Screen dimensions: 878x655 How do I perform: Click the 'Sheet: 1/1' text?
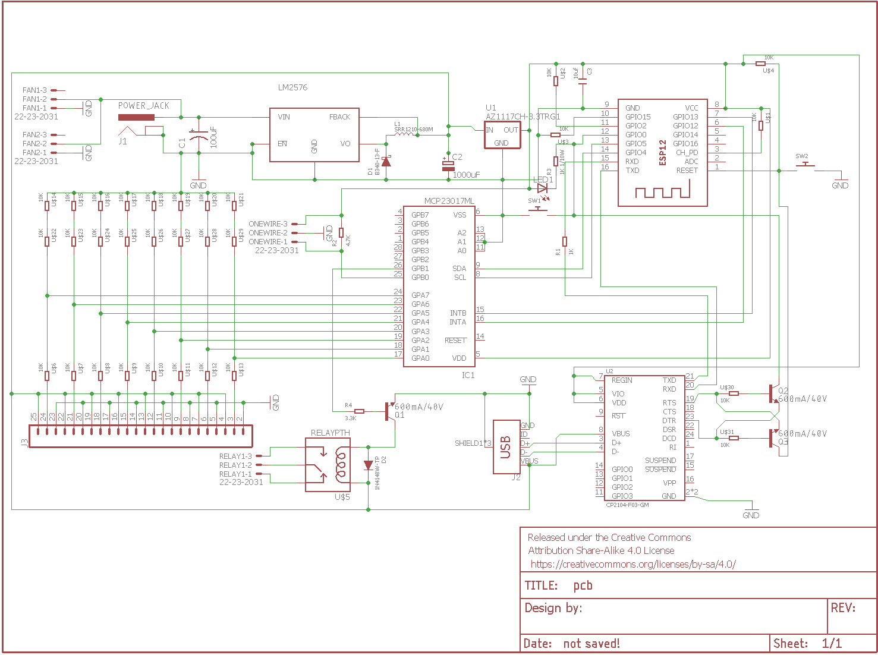tap(807, 644)
